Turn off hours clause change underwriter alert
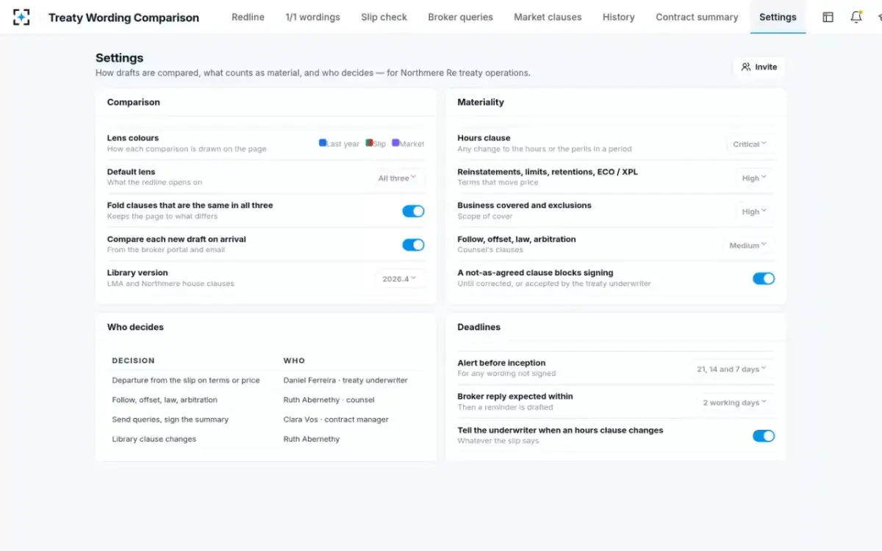The width and height of the screenshot is (882, 551). pyautogui.click(x=764, y=436)
